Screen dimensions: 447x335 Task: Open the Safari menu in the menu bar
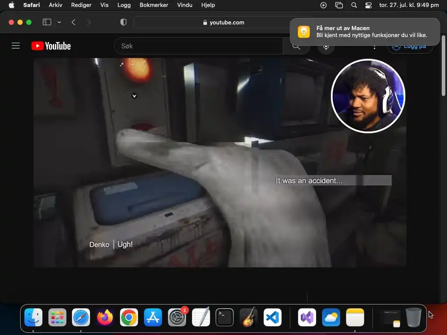[31, 5]
